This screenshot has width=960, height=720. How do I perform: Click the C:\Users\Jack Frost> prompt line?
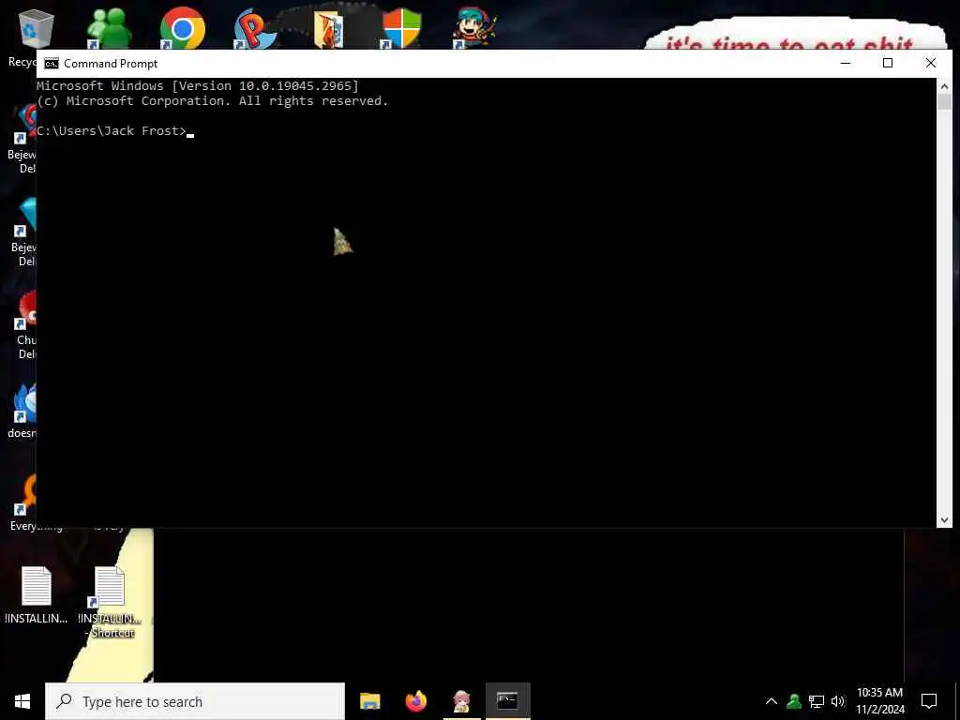pyautogui.click(x=111, y=131)
